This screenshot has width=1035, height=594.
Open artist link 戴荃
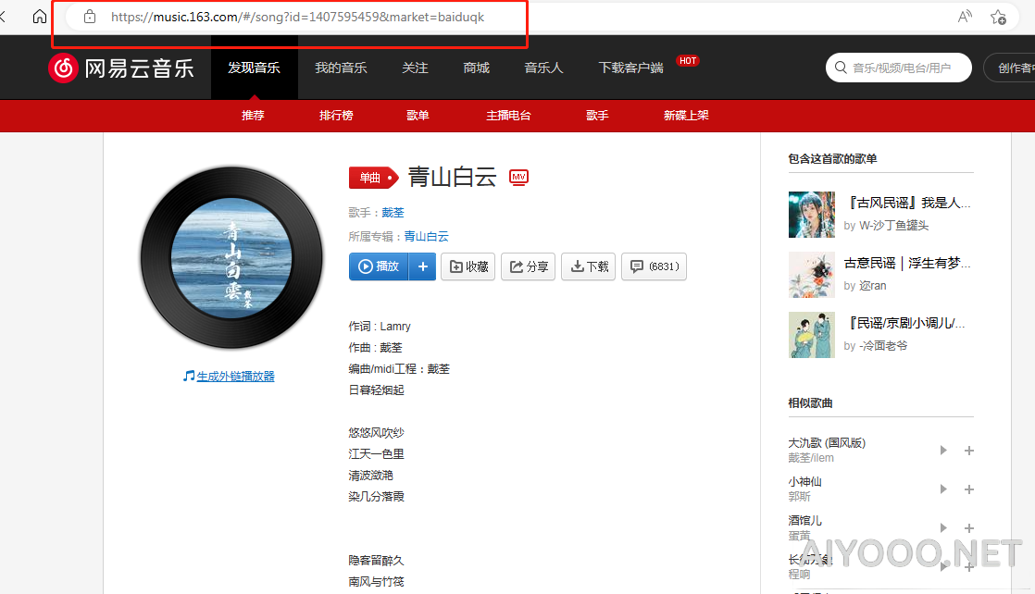[393, 213]
